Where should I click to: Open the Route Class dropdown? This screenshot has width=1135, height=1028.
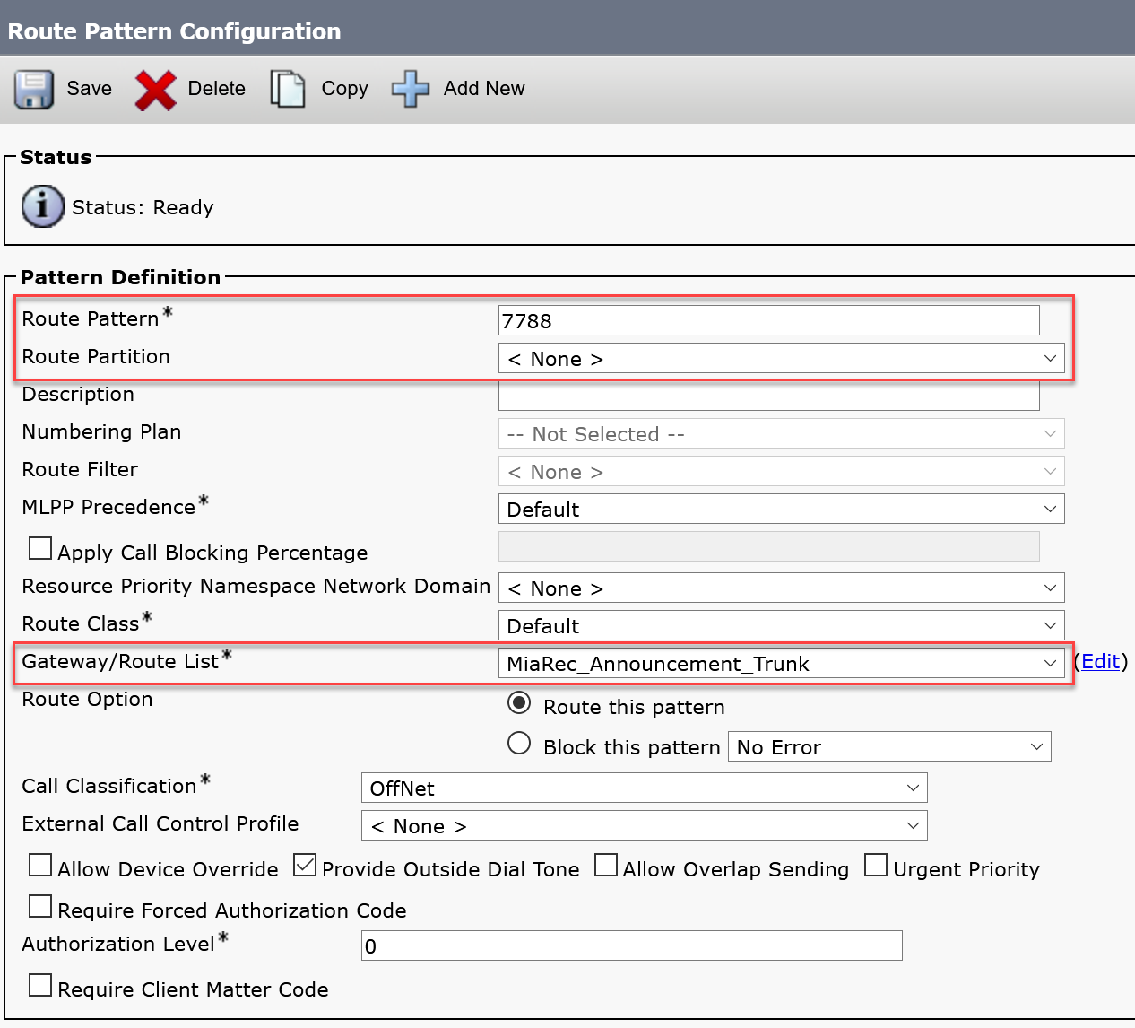click(x=781, y=625)
